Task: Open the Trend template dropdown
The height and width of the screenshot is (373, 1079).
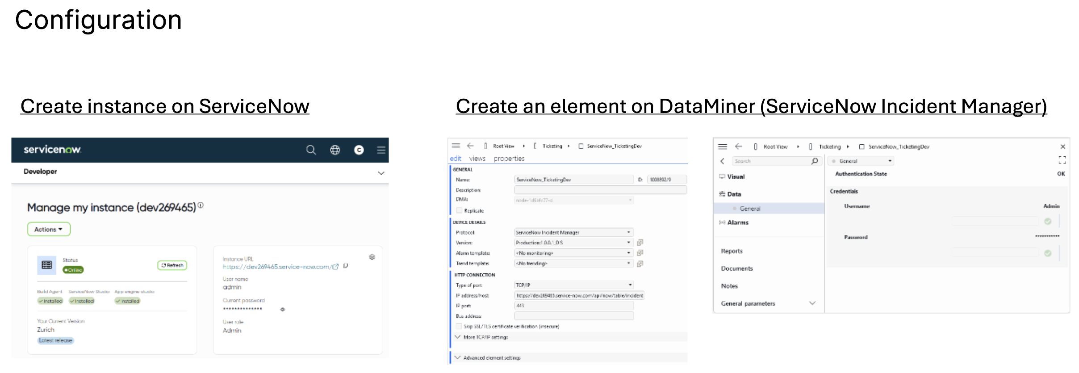Action: tap(574, 264)
